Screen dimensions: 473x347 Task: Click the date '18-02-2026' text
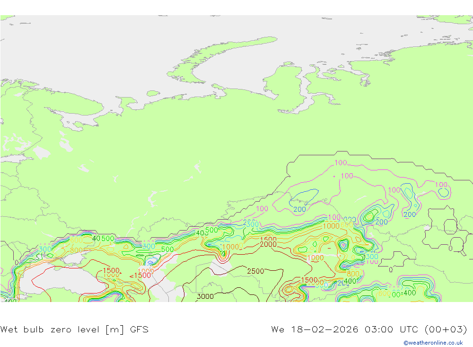(324, 329)
